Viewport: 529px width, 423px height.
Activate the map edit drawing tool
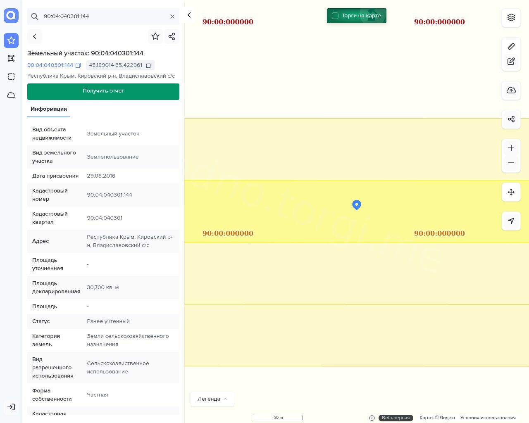(x=511, y=62)
